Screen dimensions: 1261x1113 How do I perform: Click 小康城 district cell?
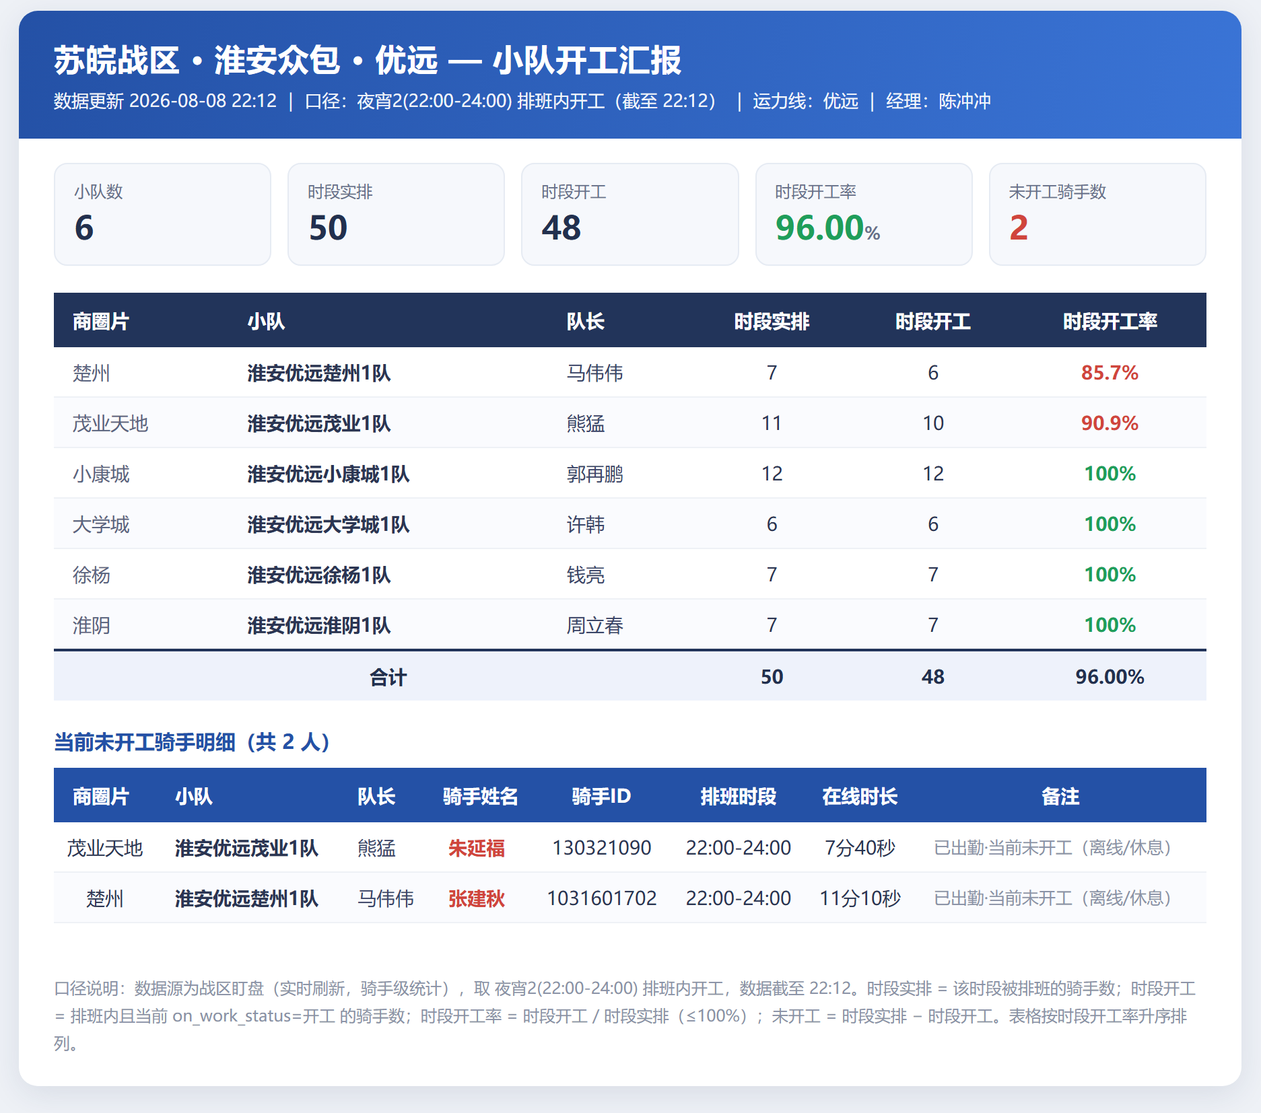click(100, 474)
